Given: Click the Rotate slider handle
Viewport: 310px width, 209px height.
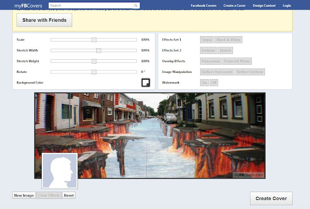Looking at the screenshot, I should [x=94, y=72].
